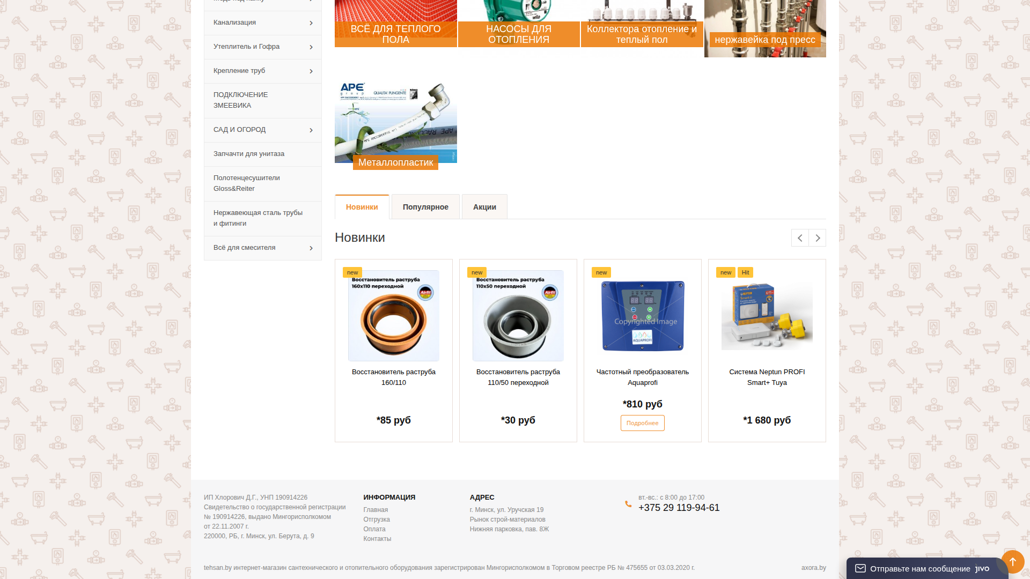The image size is (1030, 579).
Task: Open Восстановитель раструба 160/110 product image
Action: [x=394, y=316]
